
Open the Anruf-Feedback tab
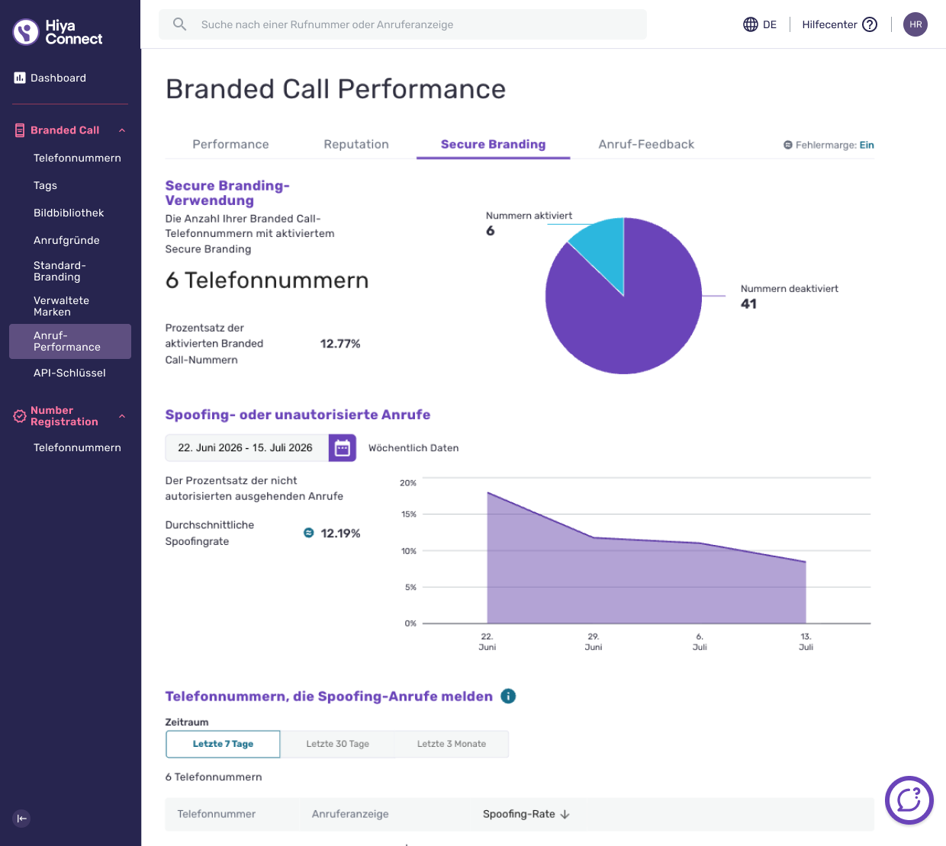coord(646,144)
